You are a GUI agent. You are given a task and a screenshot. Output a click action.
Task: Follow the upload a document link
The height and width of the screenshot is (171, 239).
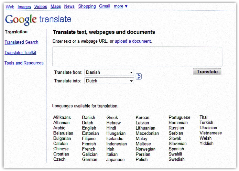pyautogui.click(x=133, y=41)
